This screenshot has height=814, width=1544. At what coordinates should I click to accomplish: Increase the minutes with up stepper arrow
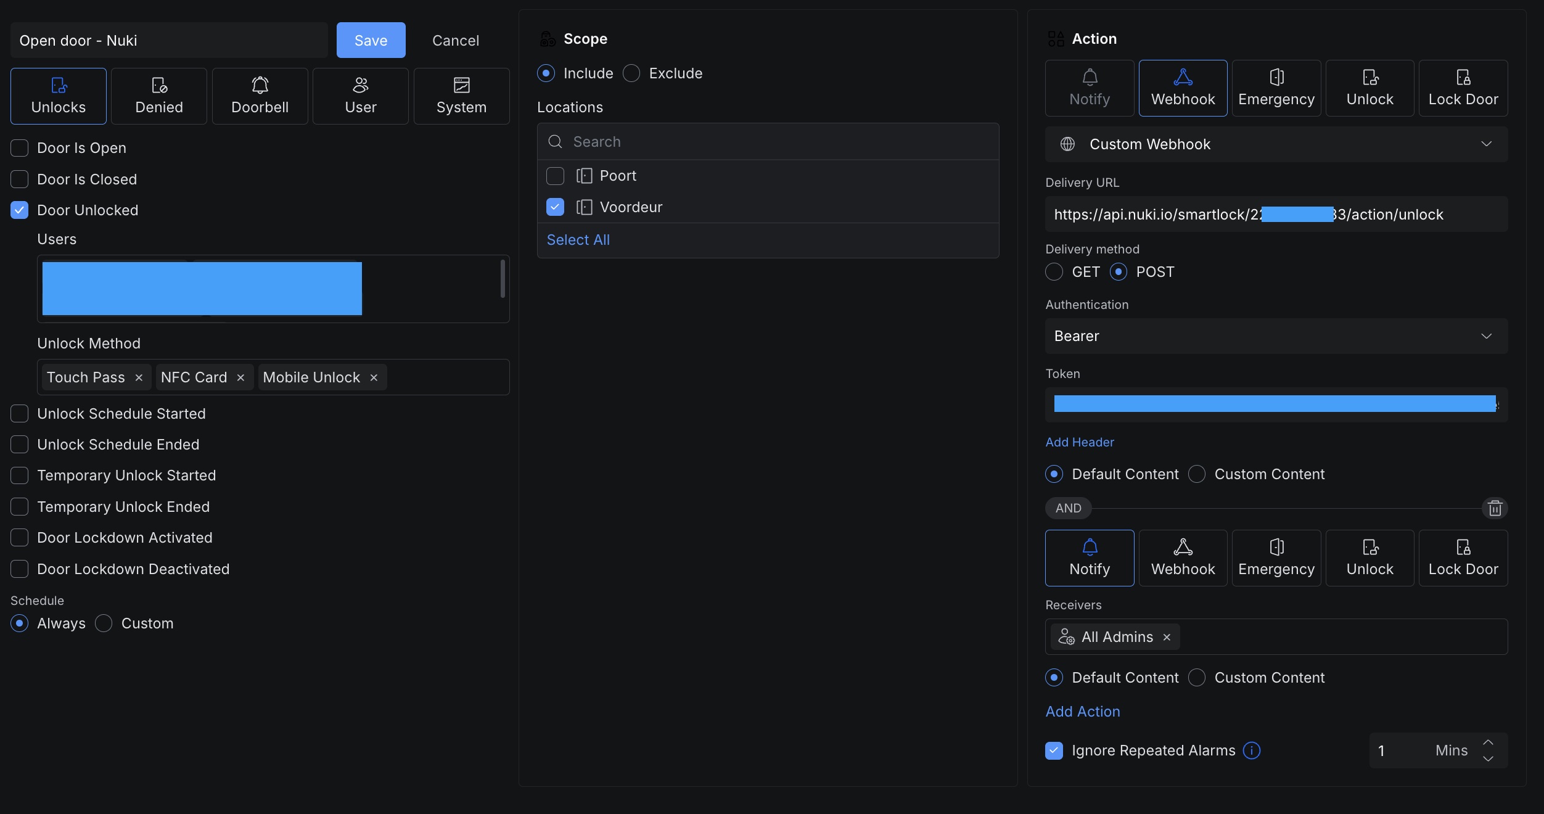[x=1488, y=742]
